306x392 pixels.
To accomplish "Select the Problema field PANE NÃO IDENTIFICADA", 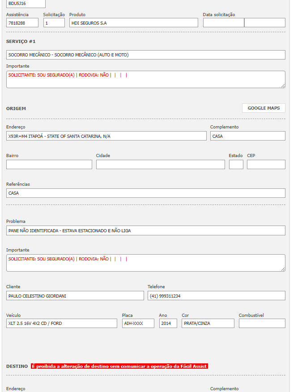I will click(x=145, y=230).
